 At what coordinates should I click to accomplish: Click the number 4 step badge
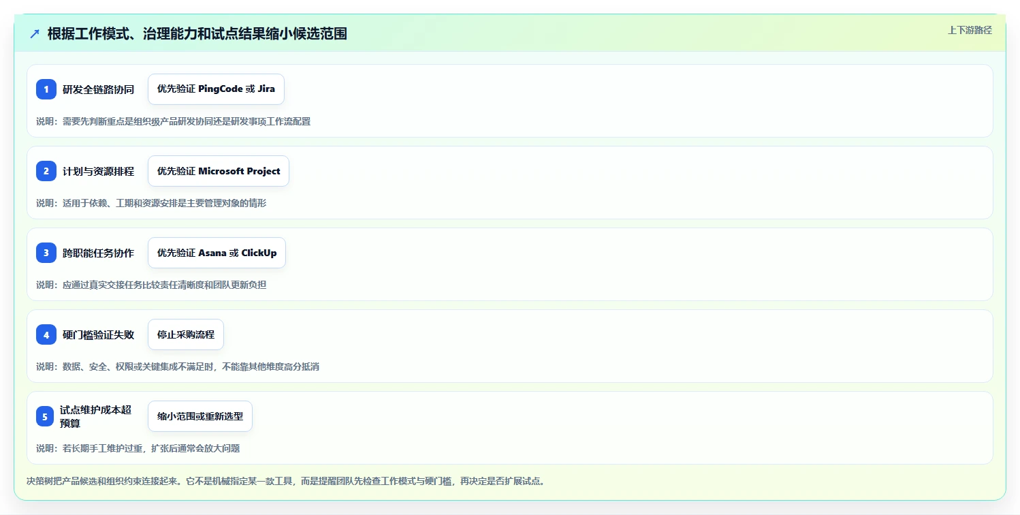pos(46,334)
